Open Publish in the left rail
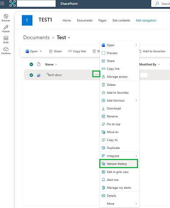Screen dimensions: 170x208 [6, 28]
